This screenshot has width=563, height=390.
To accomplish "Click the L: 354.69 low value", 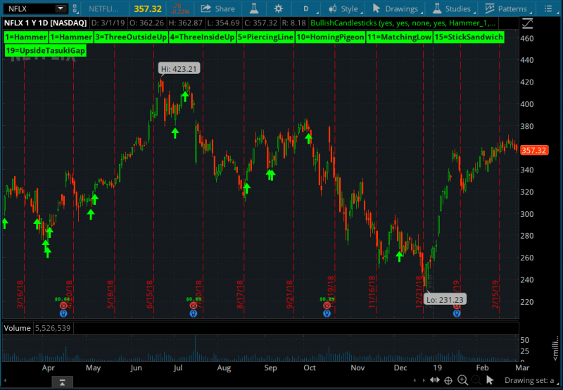I will click(x=223, y=23).
